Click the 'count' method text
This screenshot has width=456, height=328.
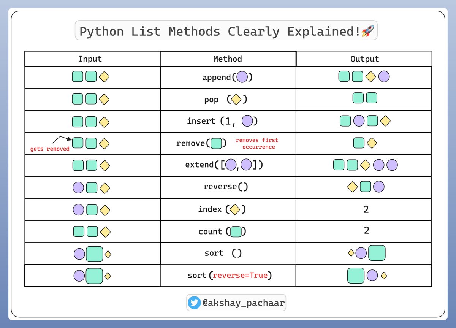click(210, 231)
